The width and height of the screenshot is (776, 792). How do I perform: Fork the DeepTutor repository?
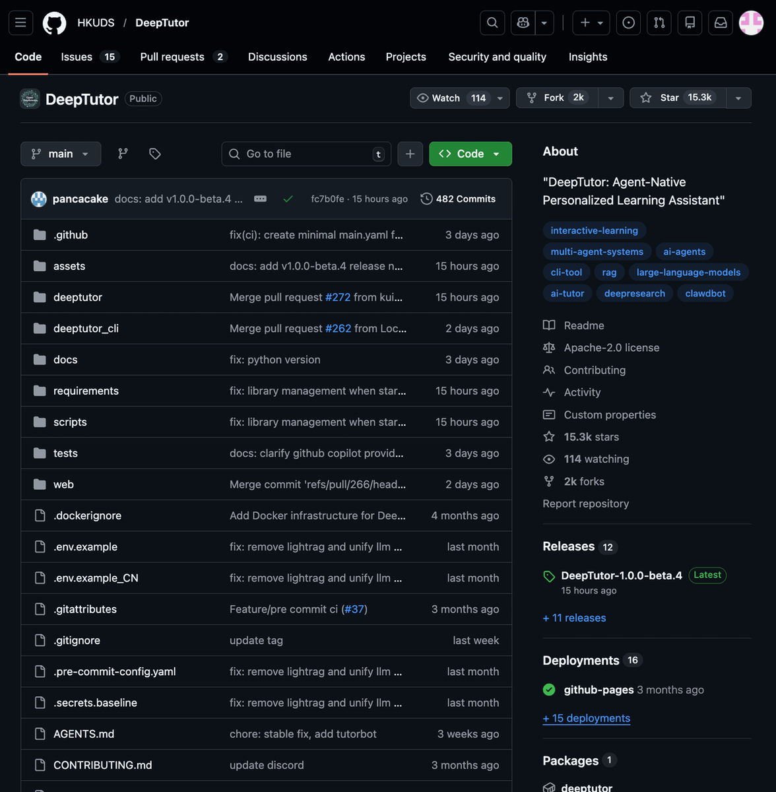click(x=557, y=98)
